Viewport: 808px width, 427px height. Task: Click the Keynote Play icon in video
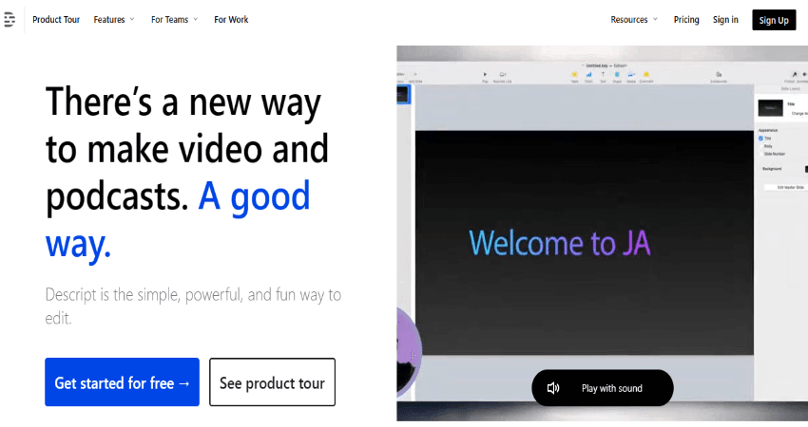(x=485, y=75)
